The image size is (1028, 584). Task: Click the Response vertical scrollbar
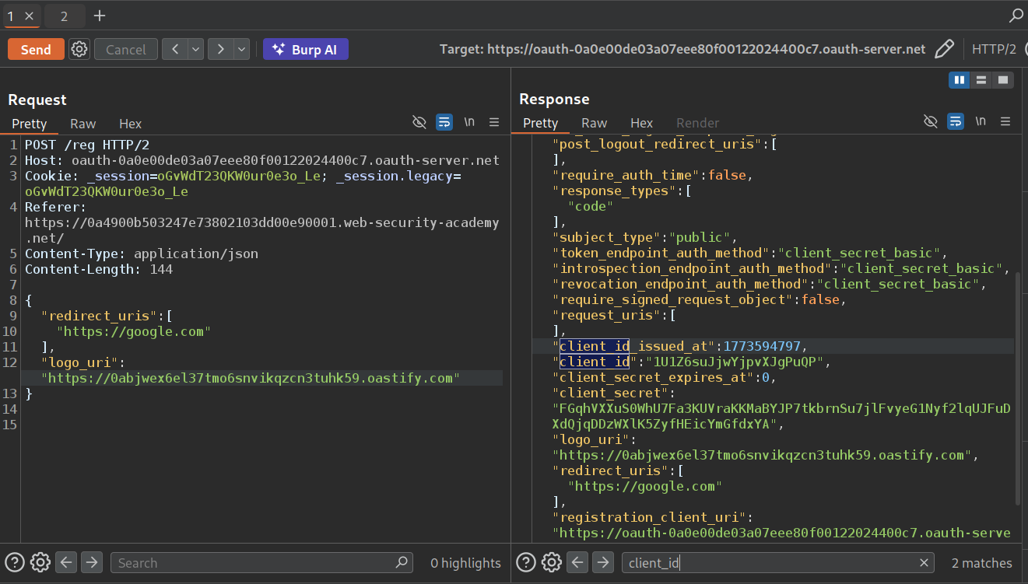pos(1018,389)
